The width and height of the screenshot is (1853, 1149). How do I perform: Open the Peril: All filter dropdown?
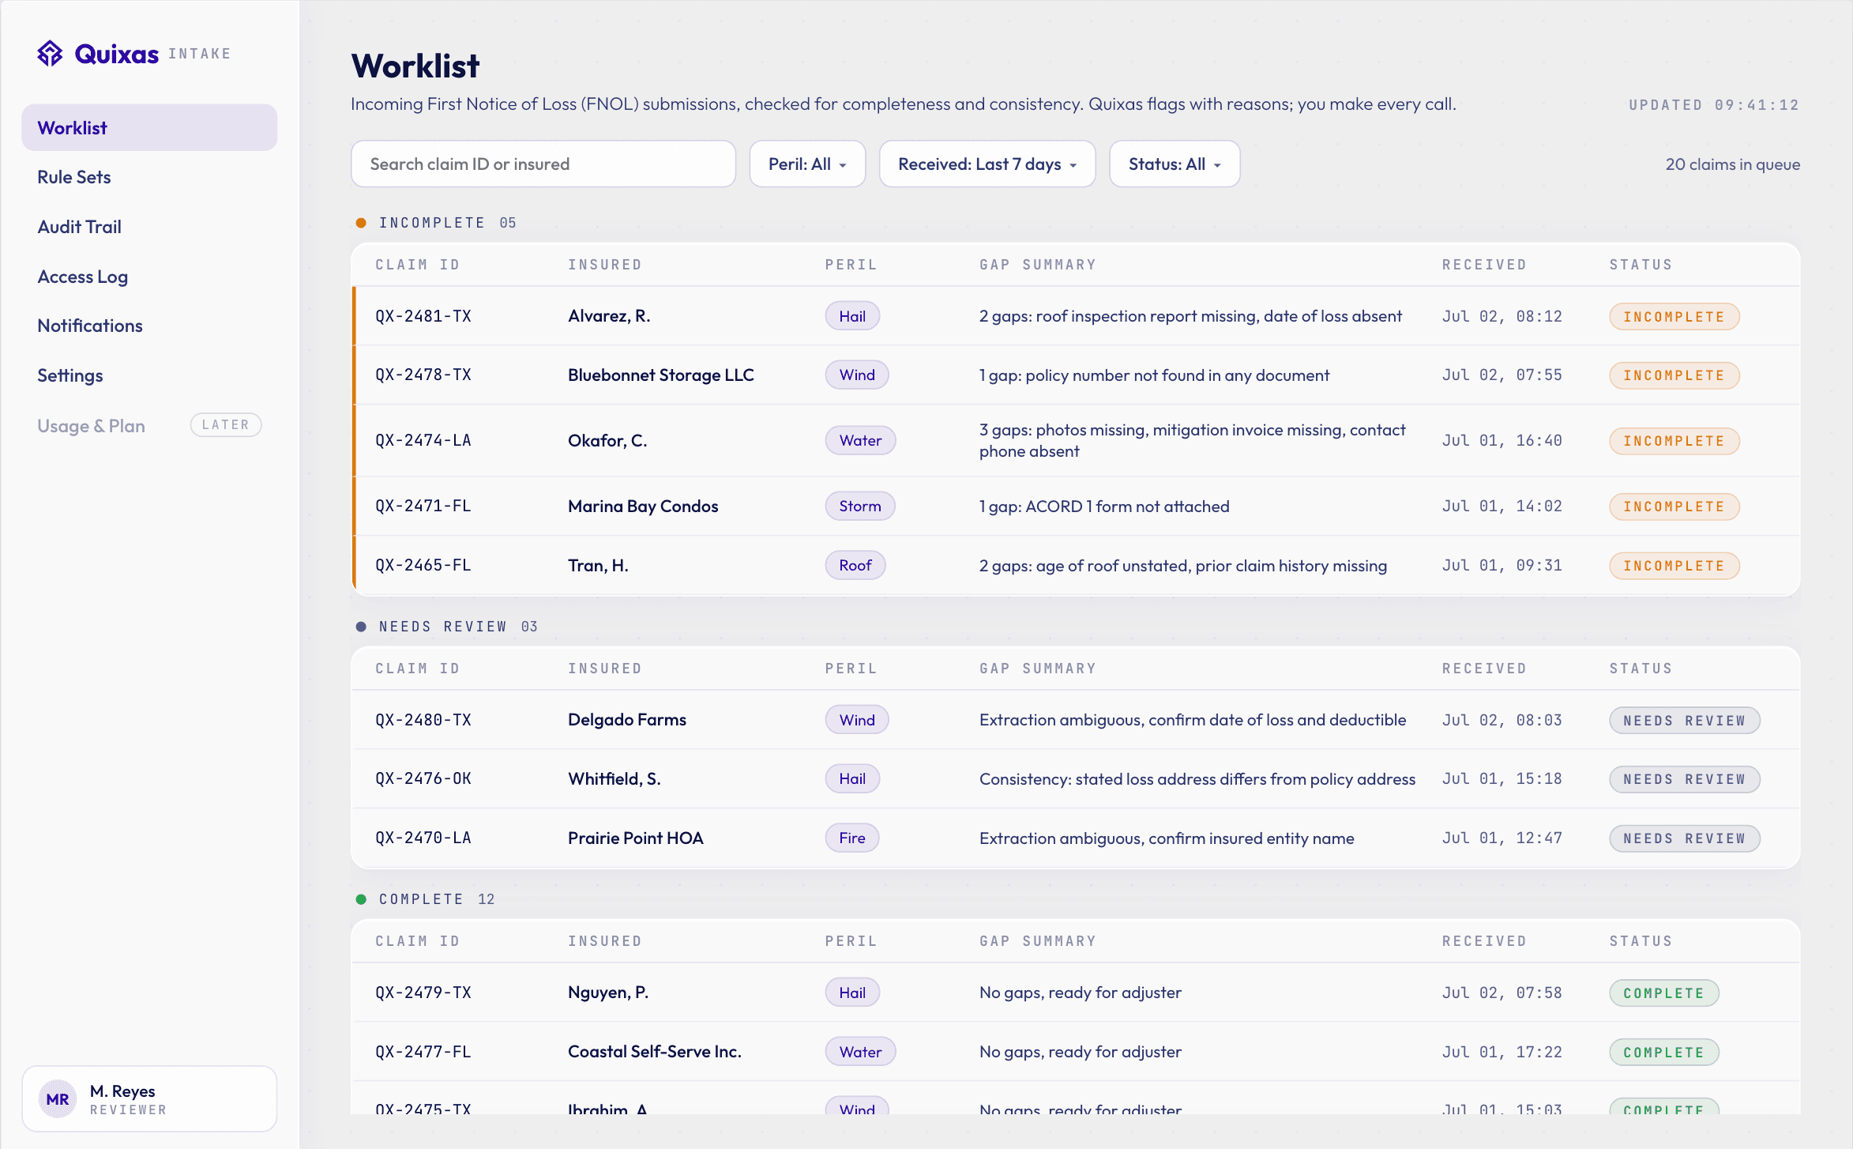coord(807,164)
